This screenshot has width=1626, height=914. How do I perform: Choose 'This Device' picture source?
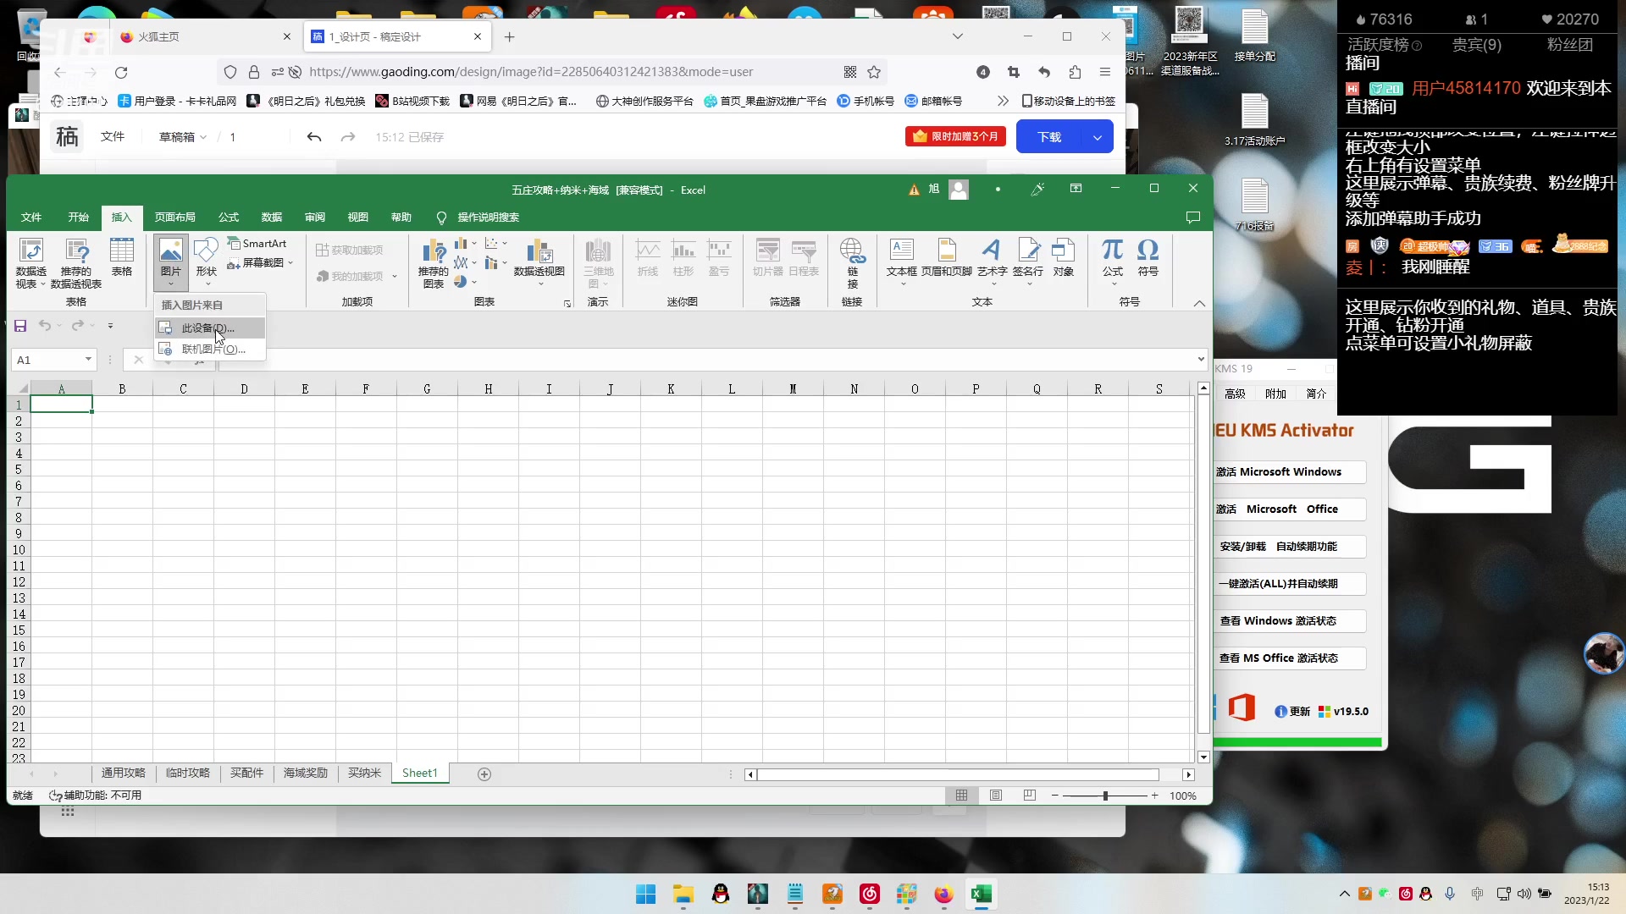(207, 328)
